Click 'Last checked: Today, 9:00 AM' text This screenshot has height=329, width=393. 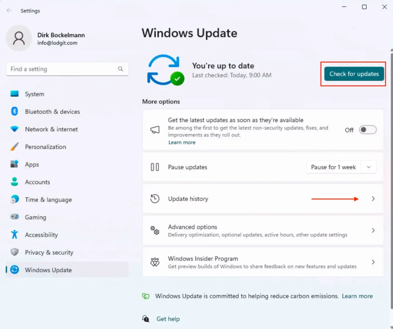[x=232, y=75]
